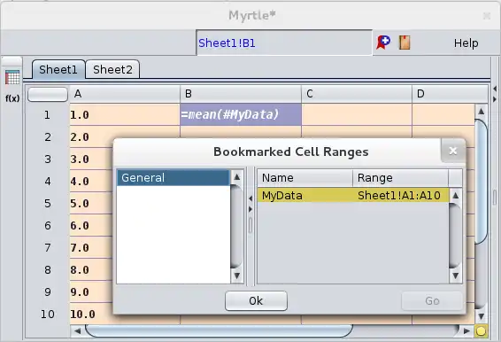Click column B header
This screenshot has height=342, width=501.
241,94
